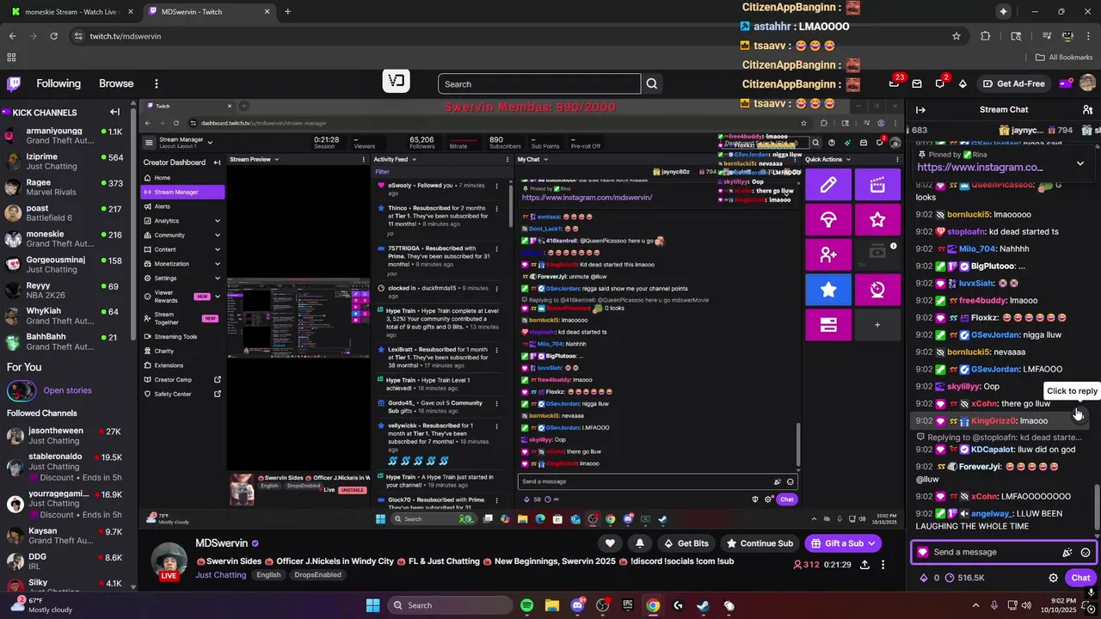This screenshot has width=1101, height=619.
Task: Open whispers icon with 2 badge
Action: [x=940, y=83]
